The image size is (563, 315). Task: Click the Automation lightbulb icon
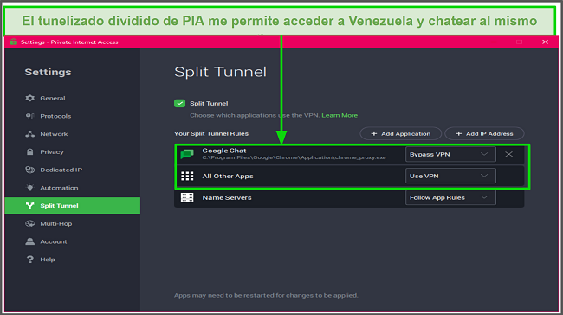pyautogui.click(x=29, y=188)
